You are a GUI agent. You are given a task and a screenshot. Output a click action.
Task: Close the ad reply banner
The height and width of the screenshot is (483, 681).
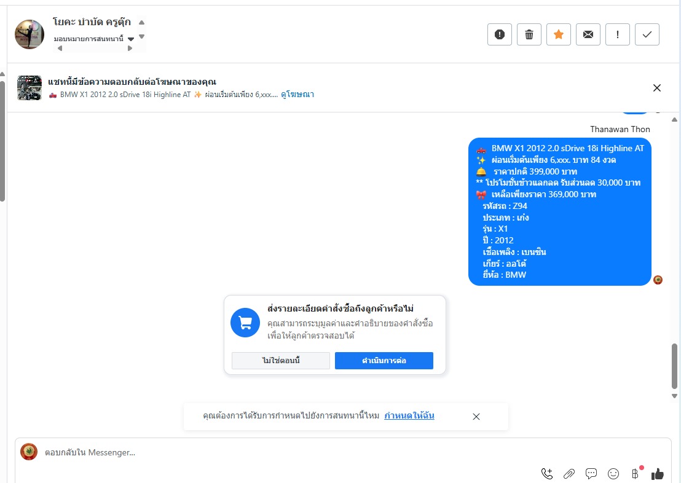click(656, 88)
